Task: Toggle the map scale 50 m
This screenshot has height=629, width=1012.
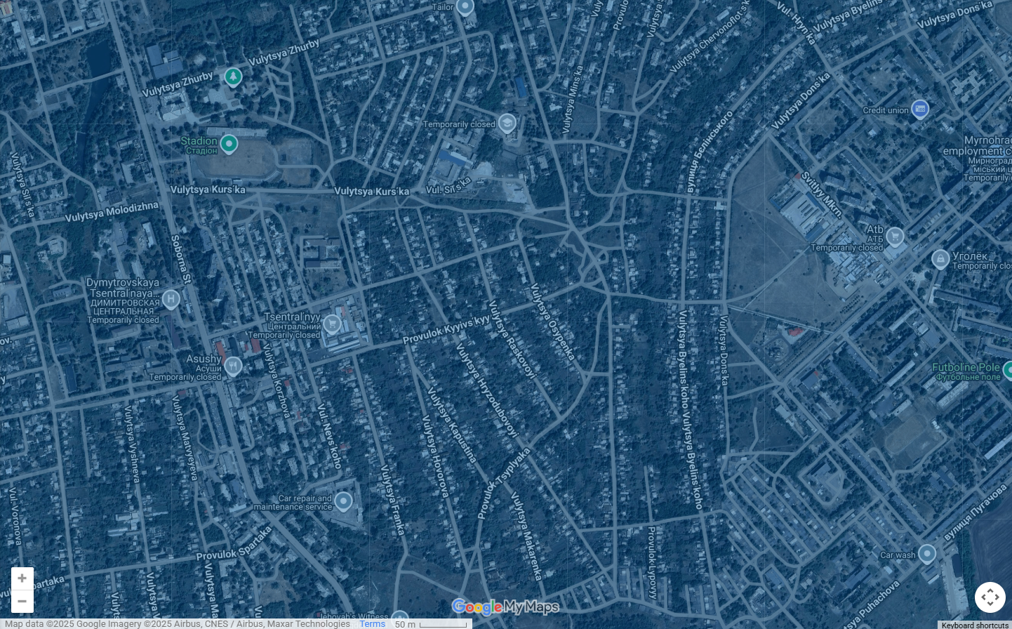Action: [x=431, y=623]
